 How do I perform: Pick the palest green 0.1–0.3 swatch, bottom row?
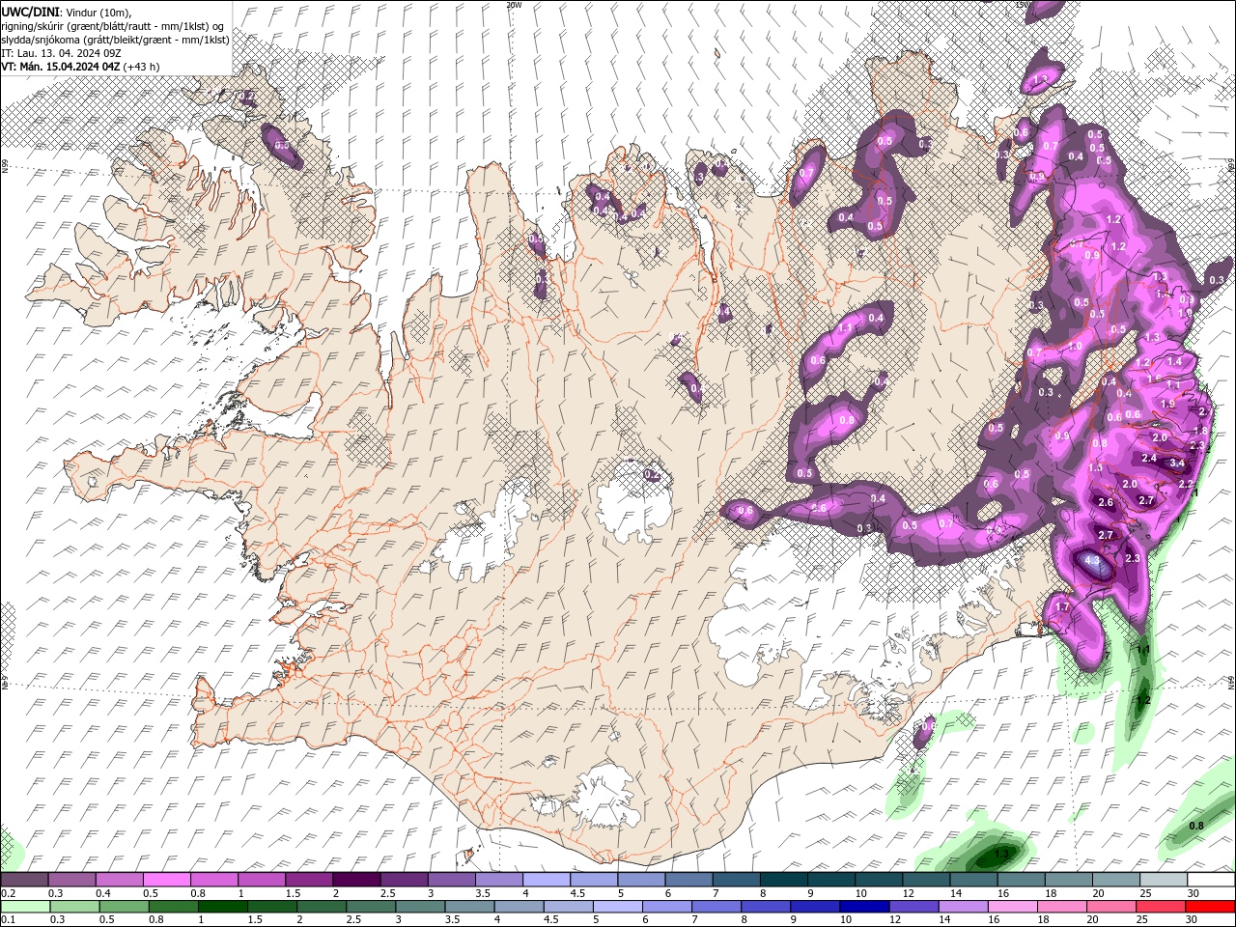[x=26, y=907]
